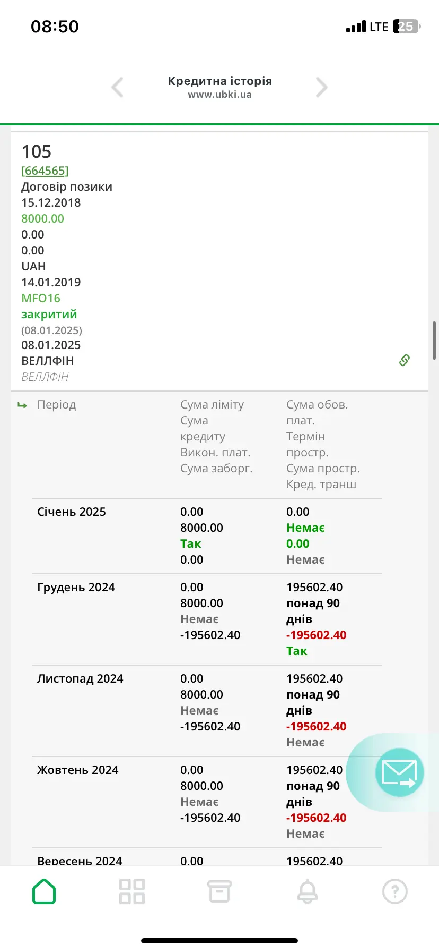Tap the green chain link icon
The image size is (439, 952).
[405, 360]
